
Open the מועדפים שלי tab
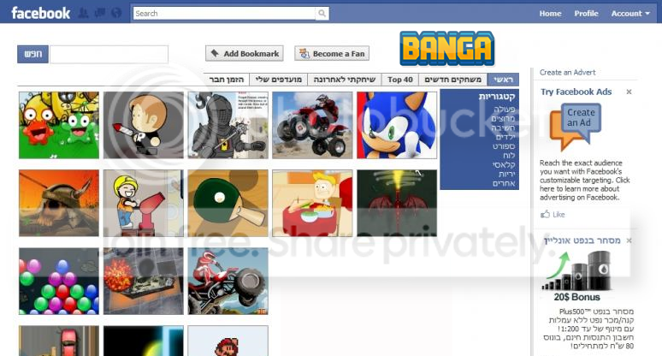279,80
